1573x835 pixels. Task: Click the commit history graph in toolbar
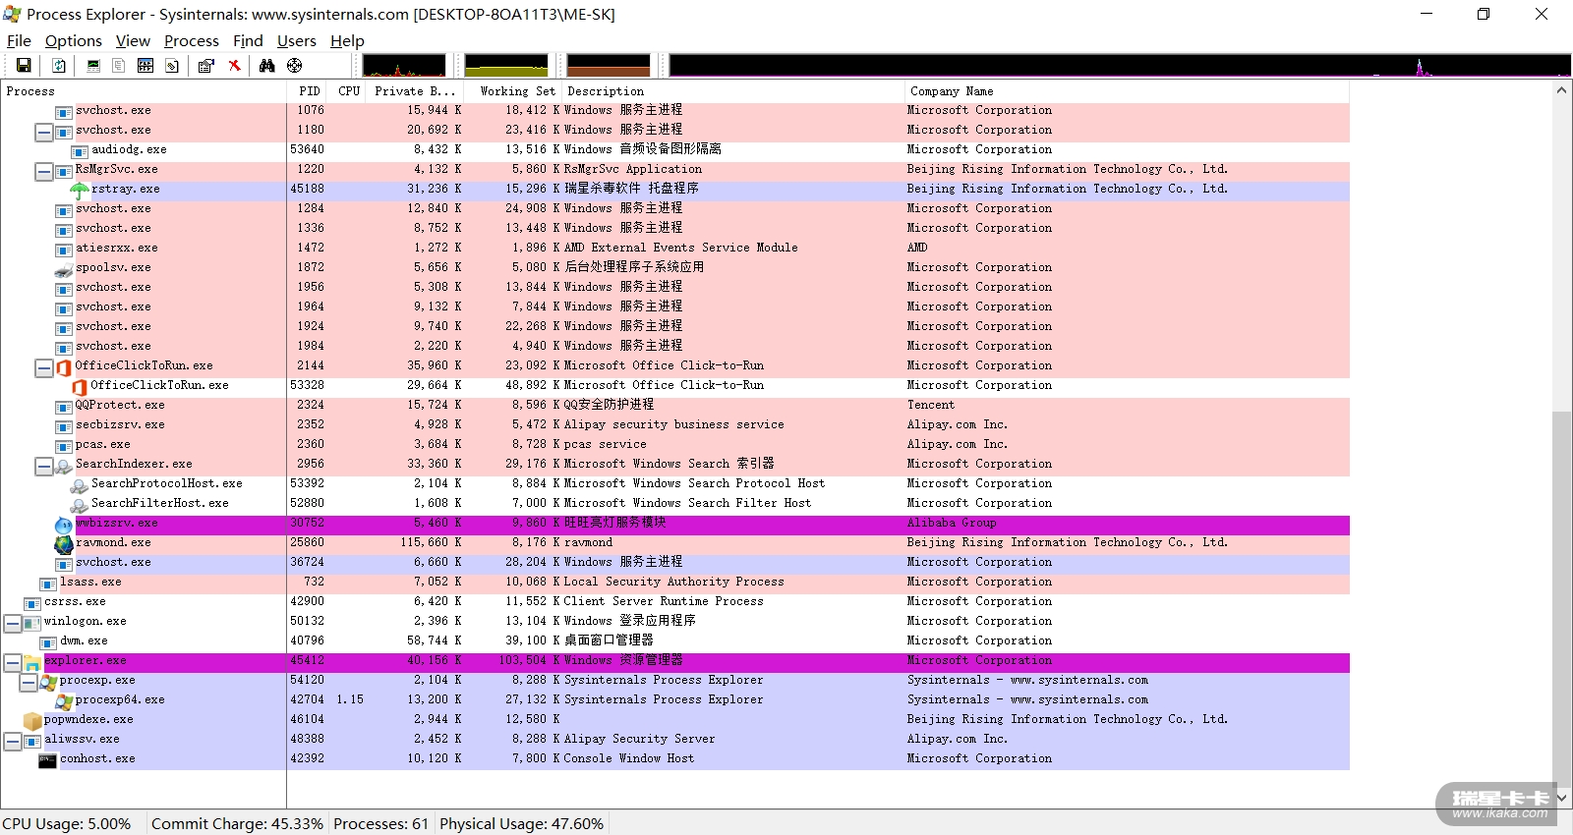tap(506, 66)
